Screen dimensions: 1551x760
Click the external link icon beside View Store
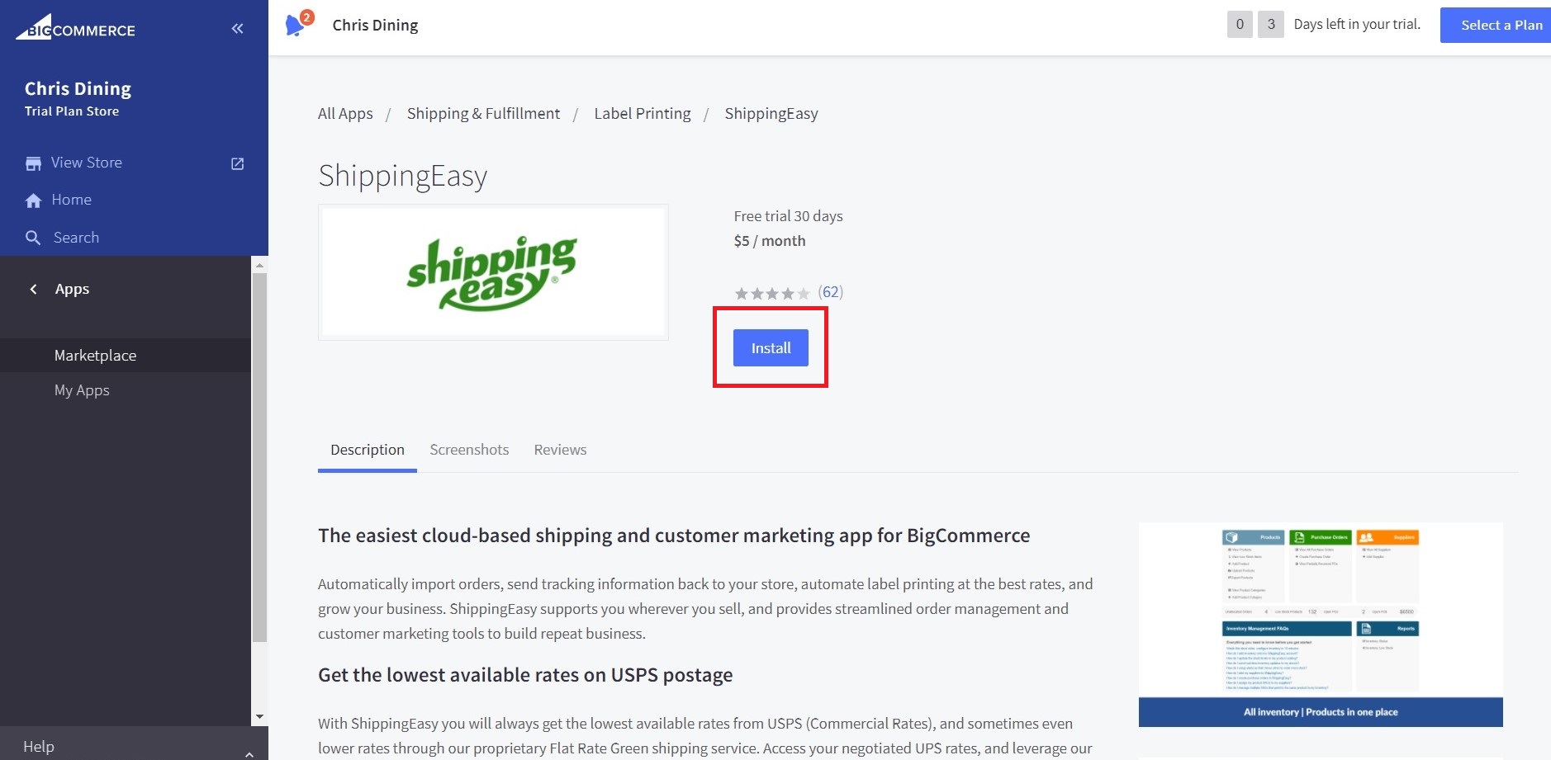pos(237,163)
